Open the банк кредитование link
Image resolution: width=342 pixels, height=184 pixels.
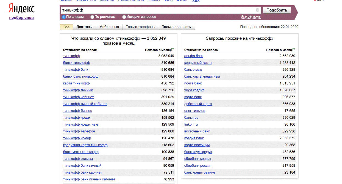click(199, 172)
